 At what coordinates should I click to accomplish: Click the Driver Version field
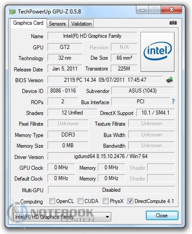coord(111,156)
